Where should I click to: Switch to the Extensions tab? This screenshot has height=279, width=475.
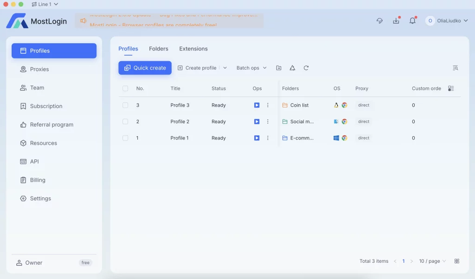click(193, 49)
